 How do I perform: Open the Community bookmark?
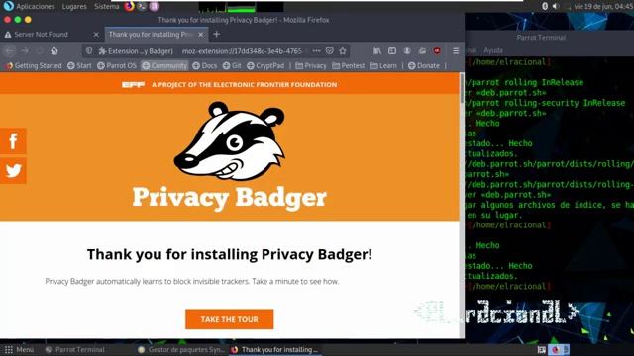[164, 66]
